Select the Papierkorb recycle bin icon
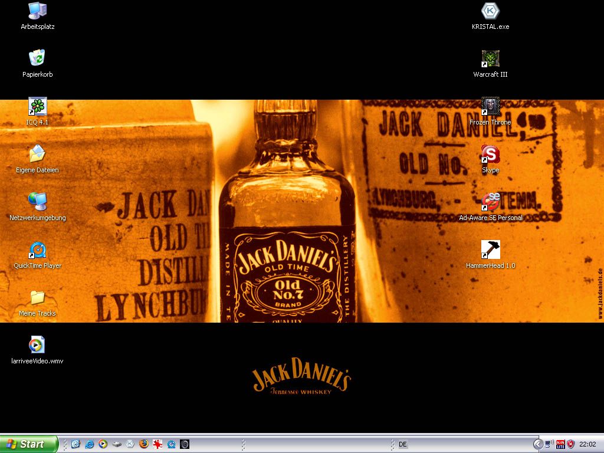The height and width of the screenshot is (453, 604). 37,64
